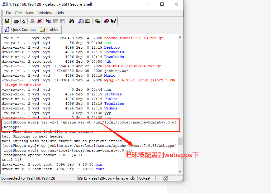Click jdk-8u131-linux-x64.tar.gz filename
Viewport: 271px width, 193px height.
pyautogui.click(x=133, y=66)
